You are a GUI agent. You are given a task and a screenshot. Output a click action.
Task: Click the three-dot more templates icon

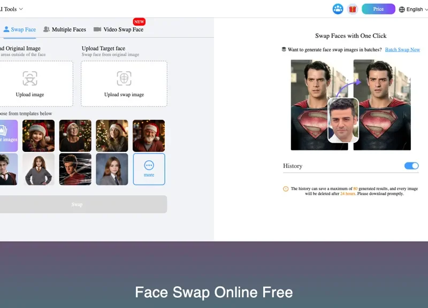pos(149,165)
